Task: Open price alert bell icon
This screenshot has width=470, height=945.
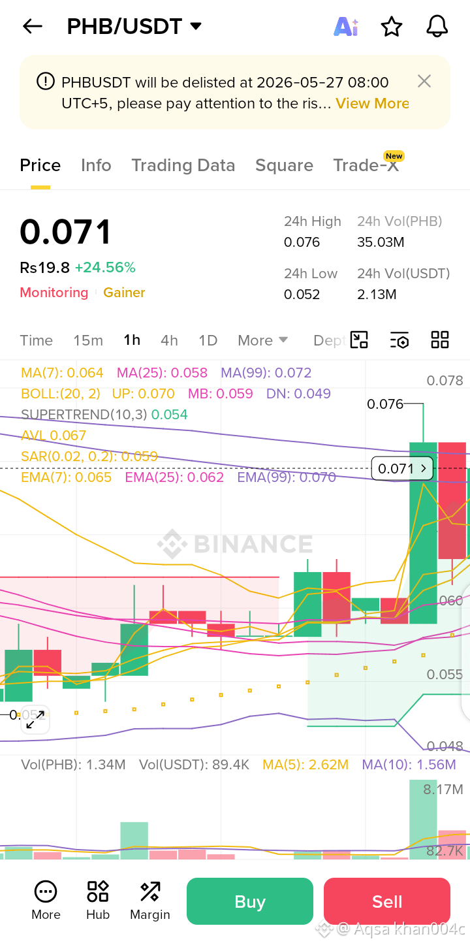Action: 437,26
